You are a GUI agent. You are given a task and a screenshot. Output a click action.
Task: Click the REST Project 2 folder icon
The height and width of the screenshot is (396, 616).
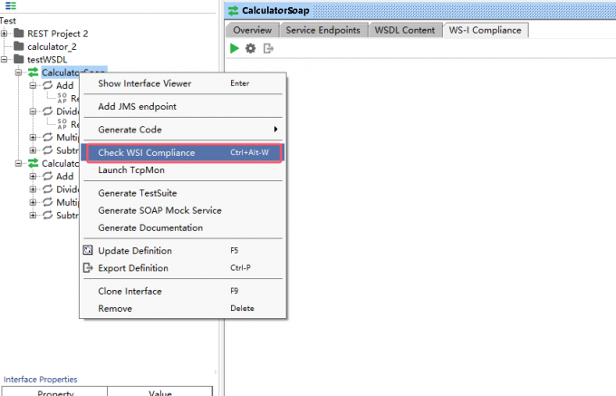(19, 33)
